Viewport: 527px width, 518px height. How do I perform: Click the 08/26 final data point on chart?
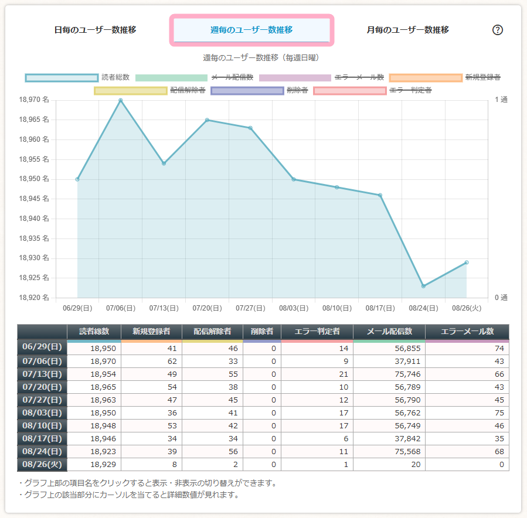coord(467,263)
